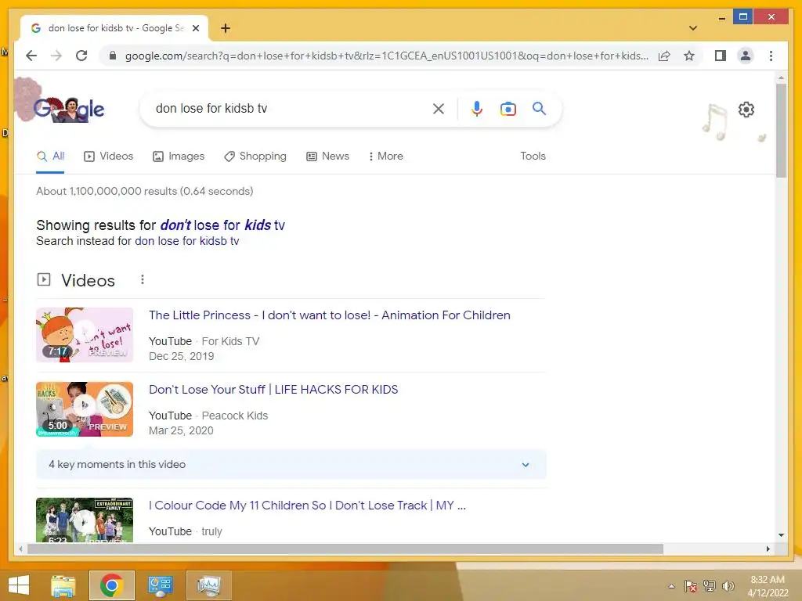Open I Colour Code My 11 Children link
802x601 pixels.
(x=307, y=506)
